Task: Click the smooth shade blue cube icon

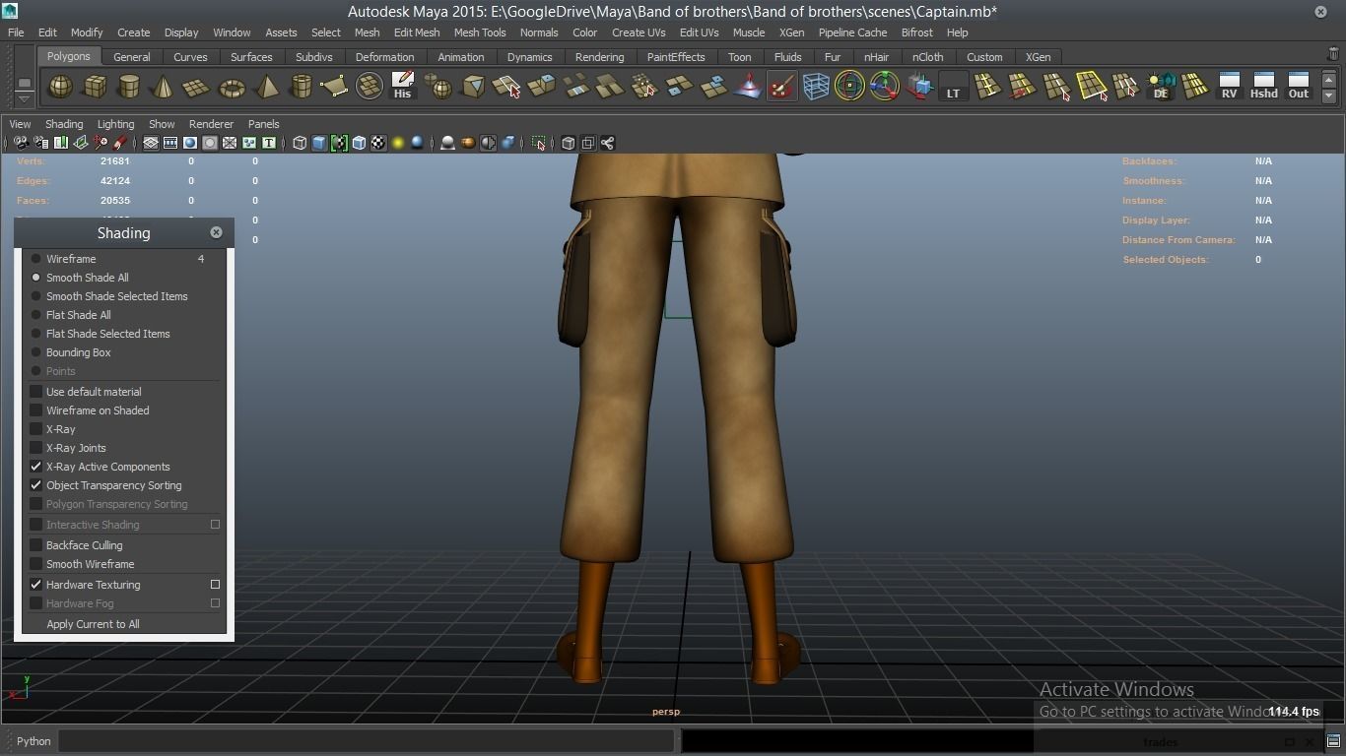Action: click(x=319, y=144)
